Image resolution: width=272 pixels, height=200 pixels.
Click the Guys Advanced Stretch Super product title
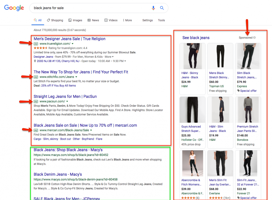pos(191,129)
